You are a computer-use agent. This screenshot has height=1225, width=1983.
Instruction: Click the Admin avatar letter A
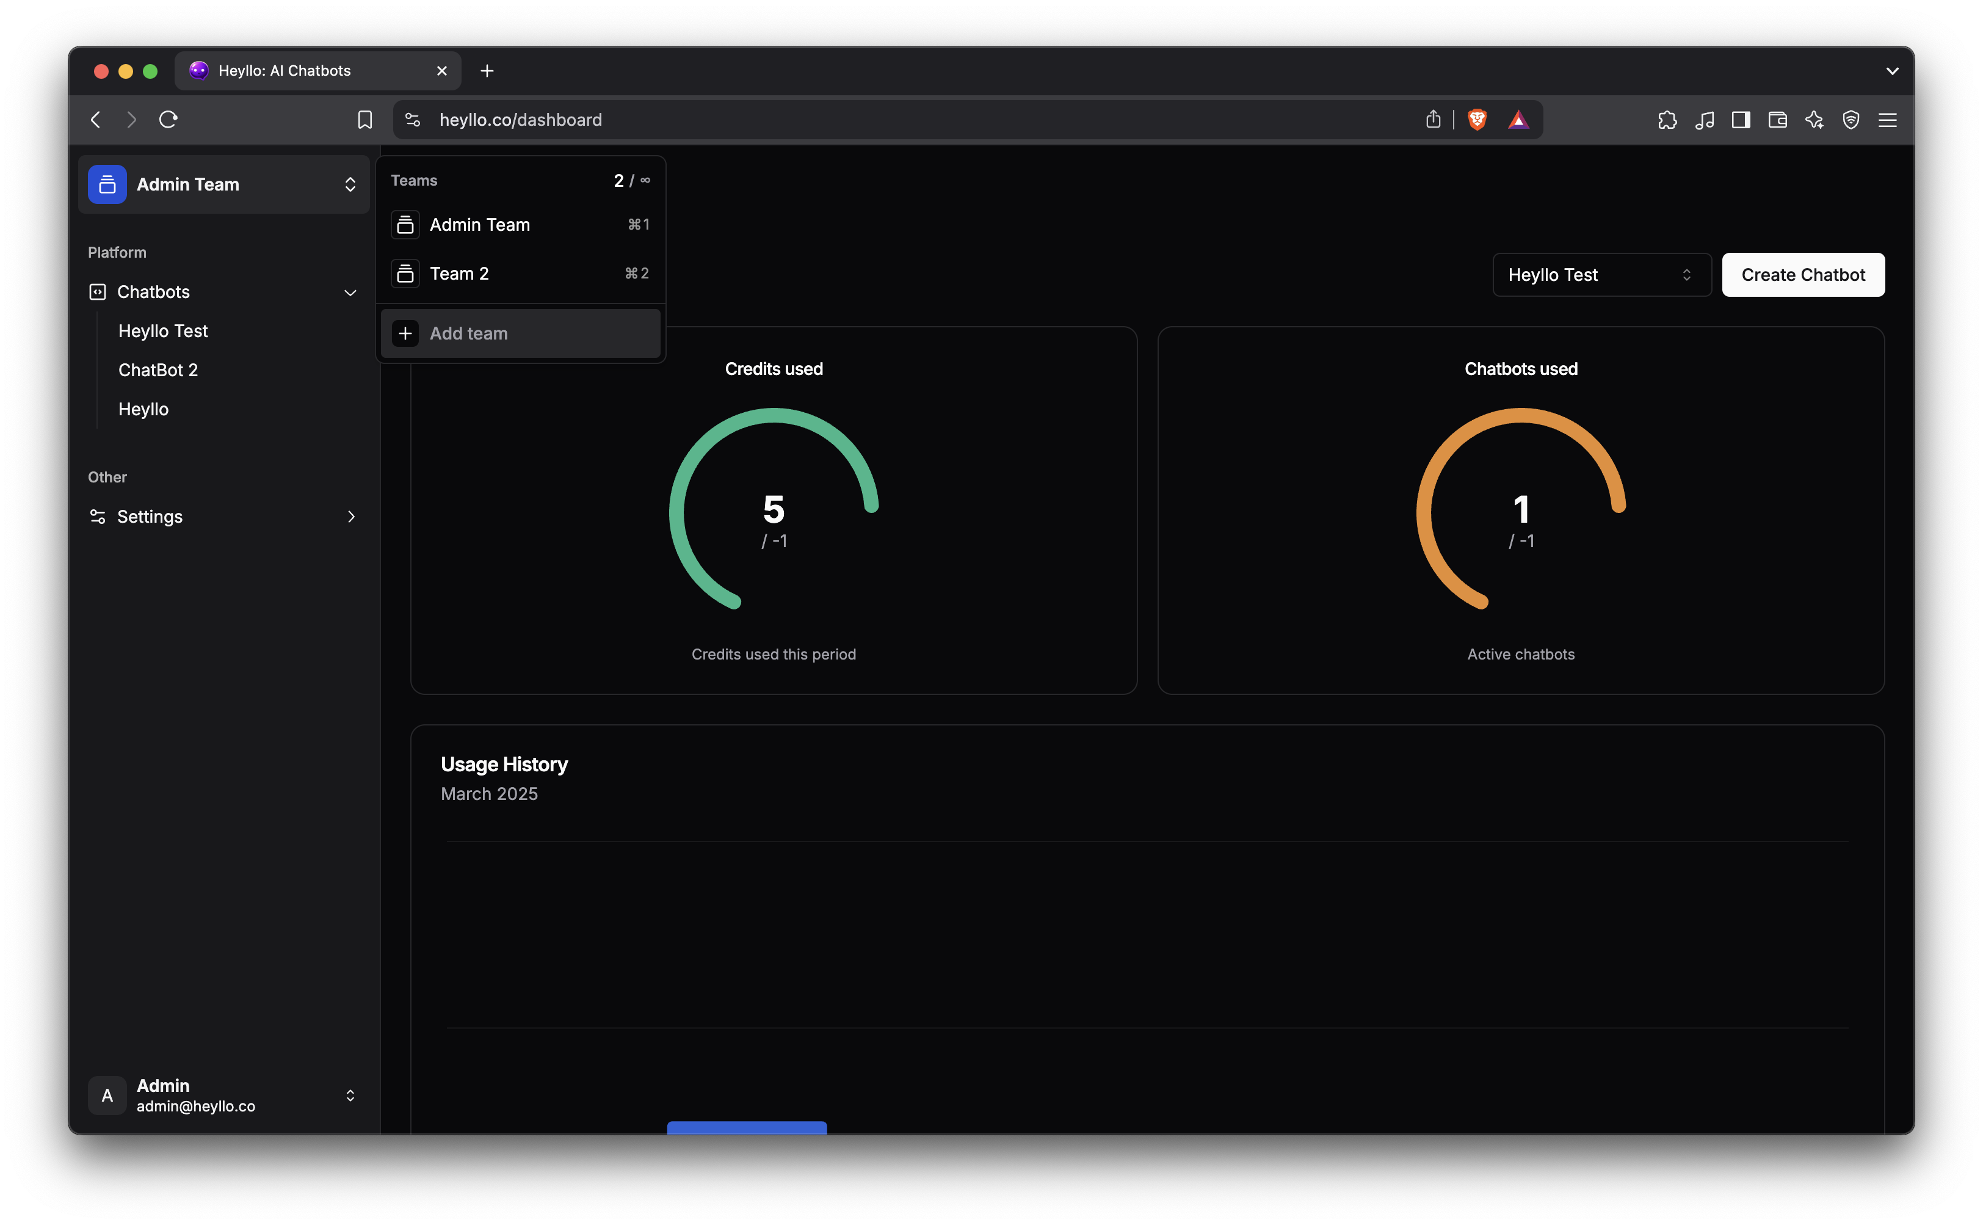click(107, 1096)
